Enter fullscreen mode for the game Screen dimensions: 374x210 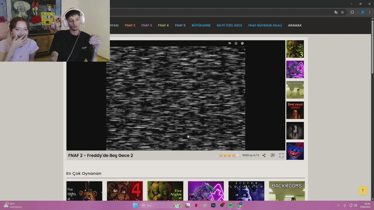[x=281, y=155]
